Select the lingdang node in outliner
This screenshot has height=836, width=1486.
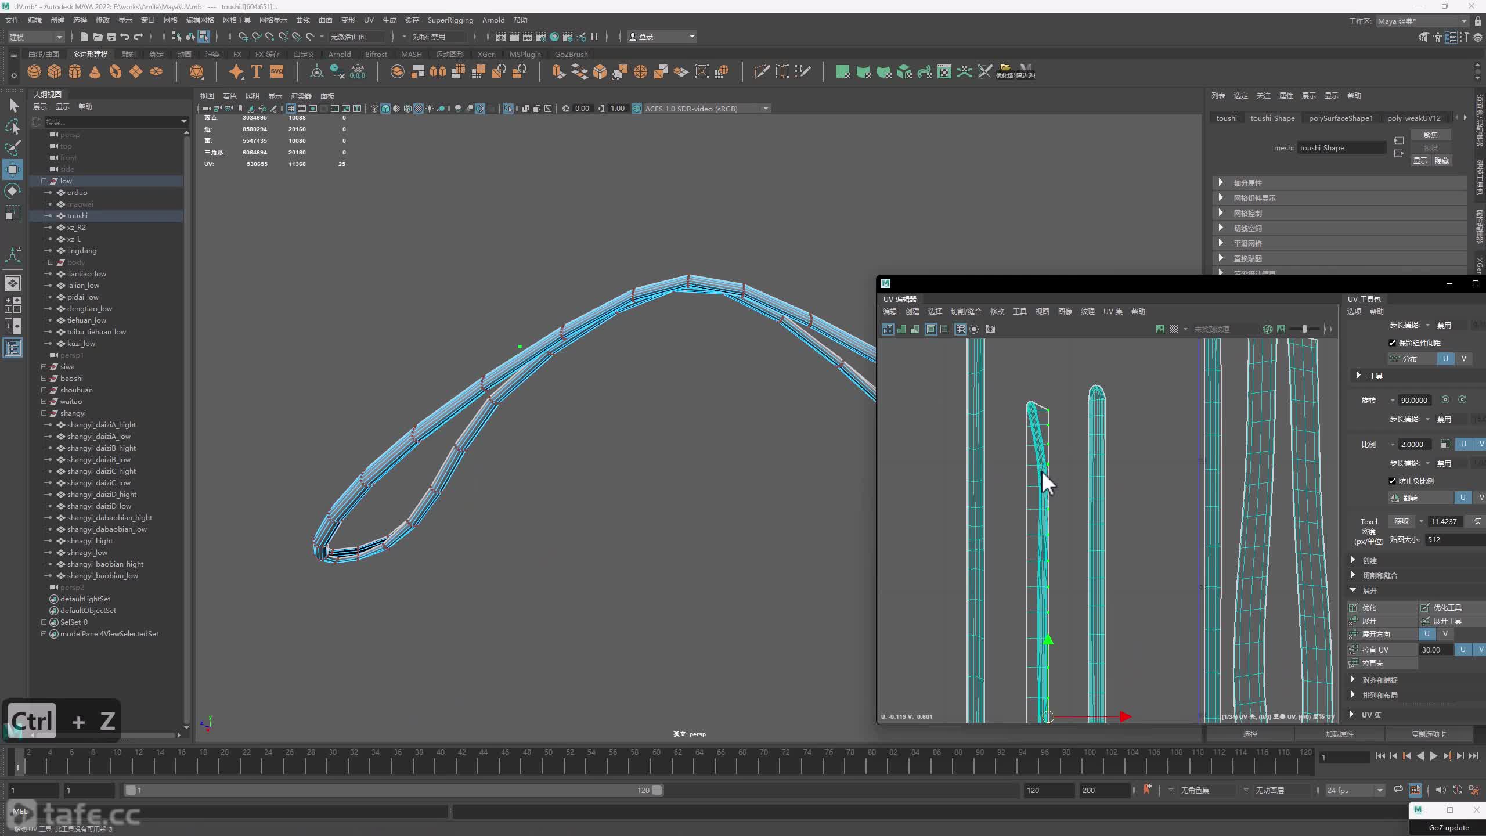(82, 250)
